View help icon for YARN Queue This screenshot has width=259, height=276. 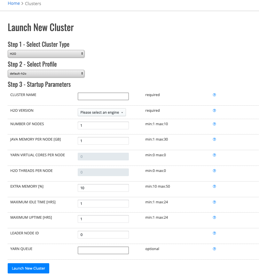(x=214, y=249)
